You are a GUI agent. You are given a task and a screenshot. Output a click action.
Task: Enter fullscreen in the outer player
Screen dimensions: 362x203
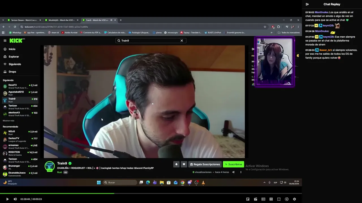[279, 199]
